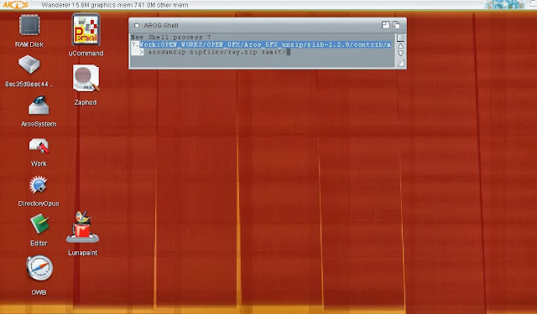537x314 pixels.
Task: Click the 8ec35d9eec44 disk volume icon
Action: tap(29, 64)
